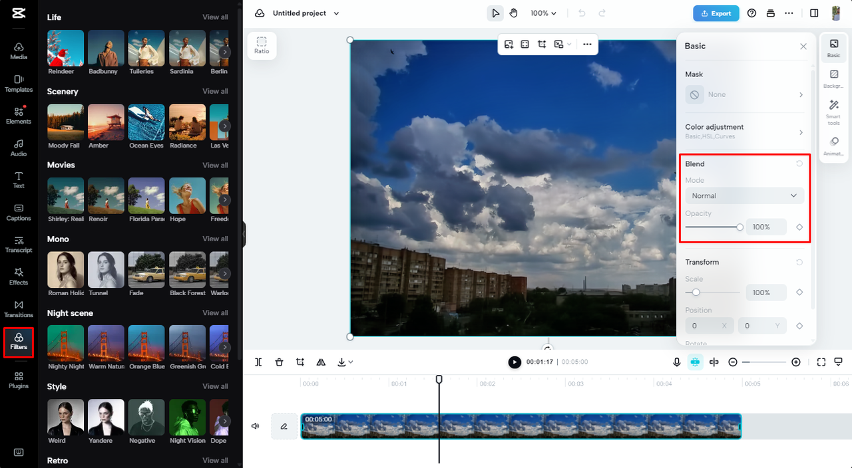View all Style filters
This screenshot has height=468, width=852.
point(215,386)
